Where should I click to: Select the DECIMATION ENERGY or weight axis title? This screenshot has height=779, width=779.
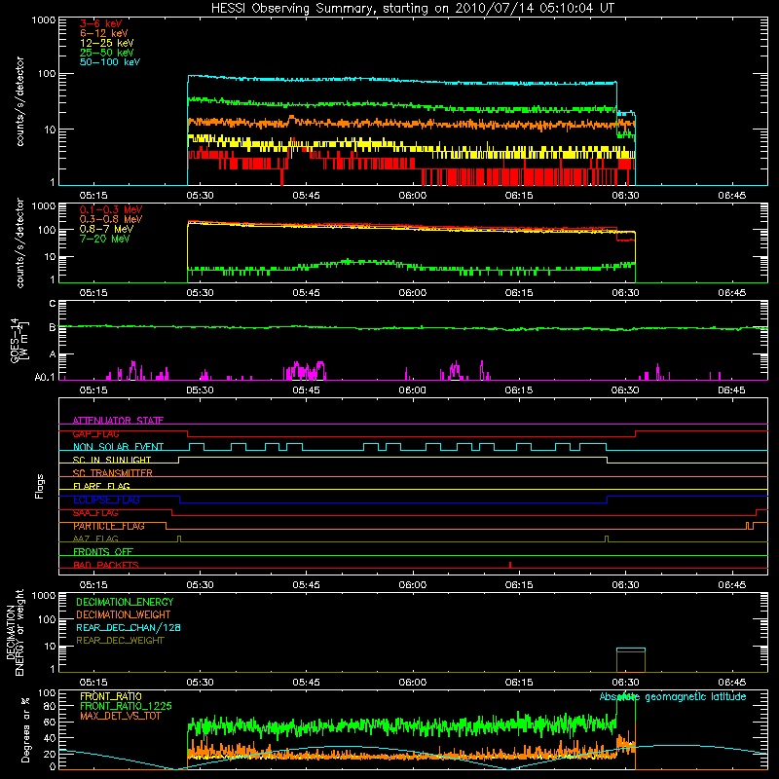pos(15,632)
